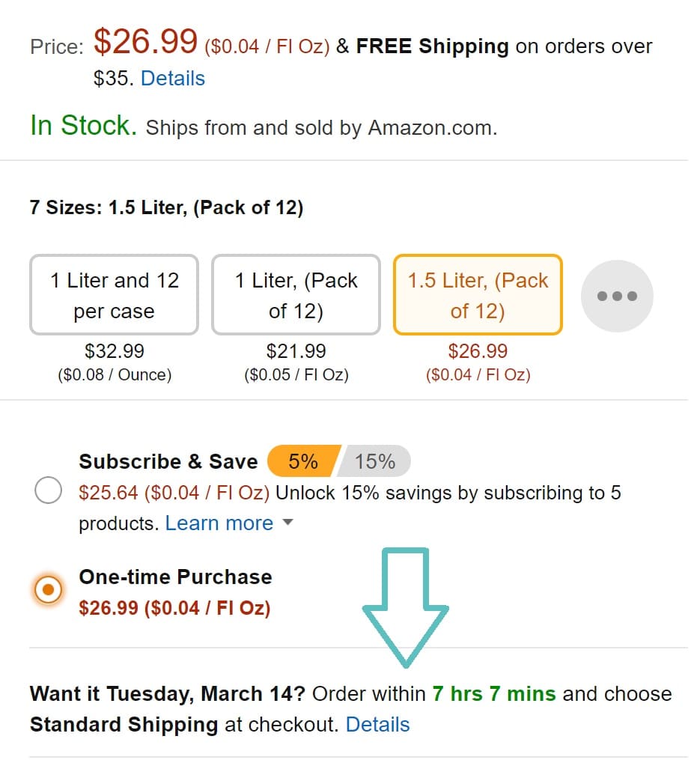Click the Learn more link
This screenshot has width=697, height=760.
point(218,523)
